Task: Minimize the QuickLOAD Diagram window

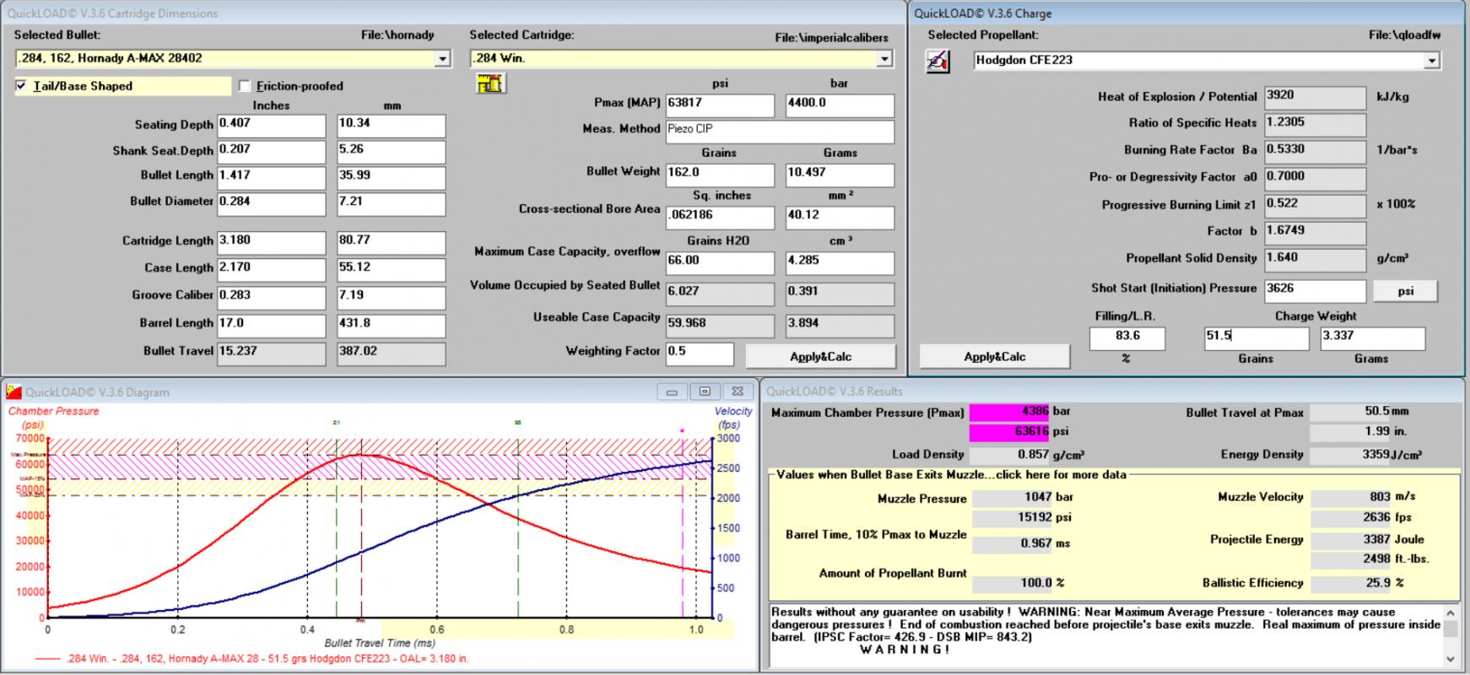Action: tap(673, 391)
